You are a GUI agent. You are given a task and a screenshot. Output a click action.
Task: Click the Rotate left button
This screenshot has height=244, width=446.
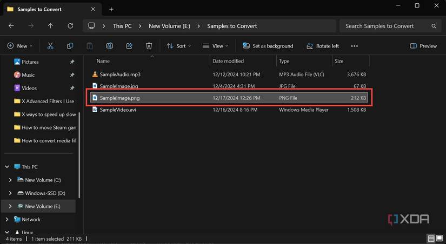323,46
